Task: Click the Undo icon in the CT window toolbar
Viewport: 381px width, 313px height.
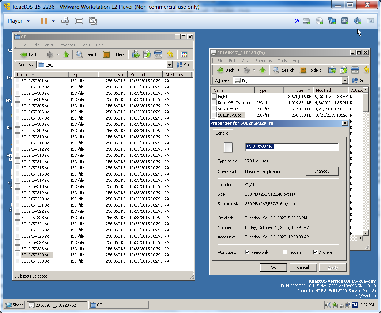Action: click(170, 54)
